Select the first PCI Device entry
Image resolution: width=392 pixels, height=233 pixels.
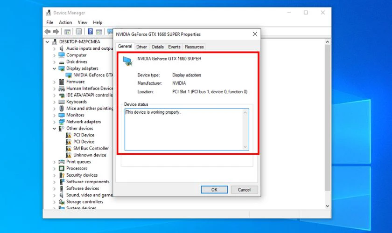tap(84, 135)
